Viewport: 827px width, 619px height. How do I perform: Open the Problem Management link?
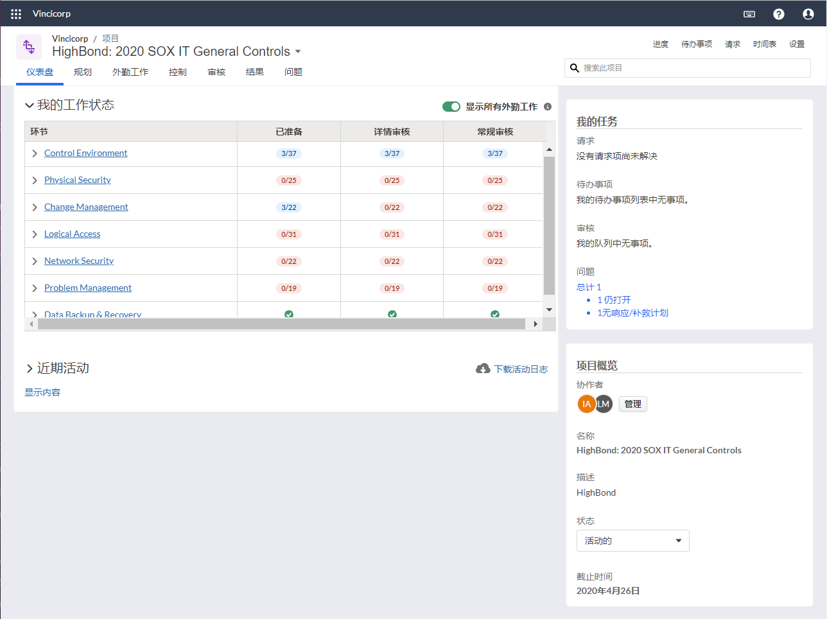pyautogui.click(x=88, y=288)
